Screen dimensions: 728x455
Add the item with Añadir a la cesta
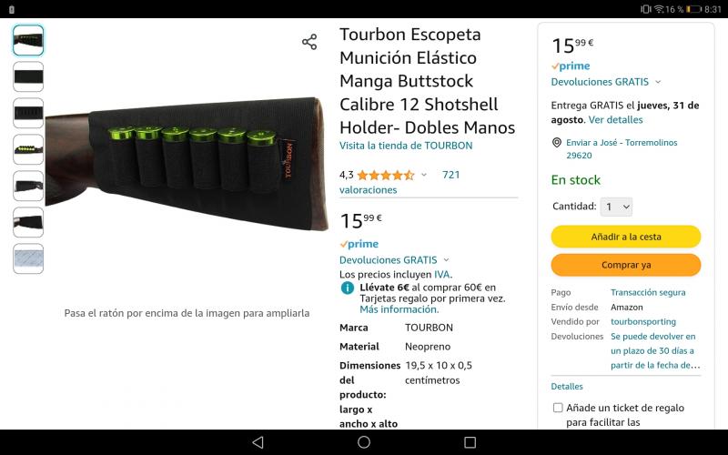(x=626, y=237)
